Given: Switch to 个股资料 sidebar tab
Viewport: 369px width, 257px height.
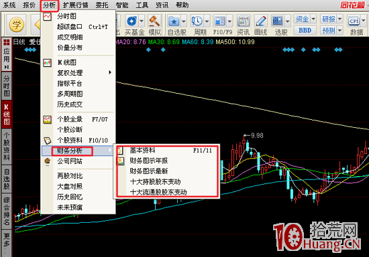Looking at the screenshot, I should (7, 147).
